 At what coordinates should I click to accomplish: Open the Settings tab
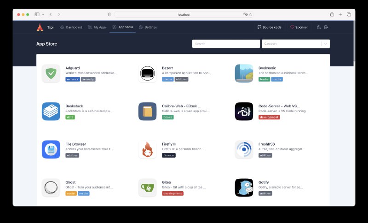point(148,27)
